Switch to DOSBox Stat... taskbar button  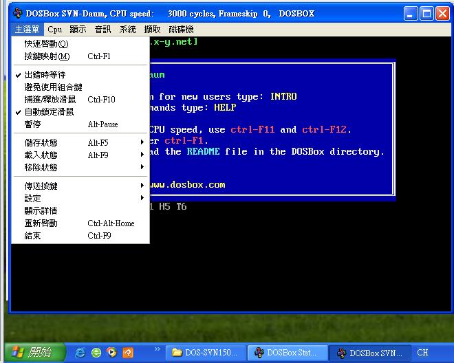[288, 353]
